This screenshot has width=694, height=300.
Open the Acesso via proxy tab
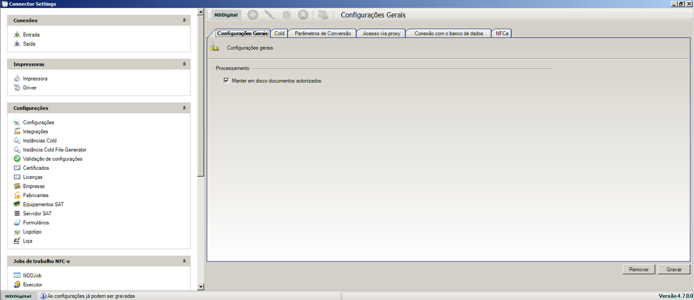point(381,33)
